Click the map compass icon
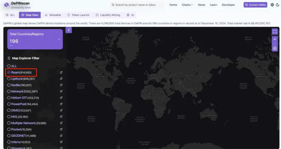Viewport: 281px width, 149px height. 274,49
